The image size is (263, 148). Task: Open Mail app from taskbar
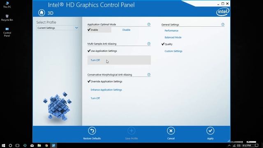[x=32, y=146]
